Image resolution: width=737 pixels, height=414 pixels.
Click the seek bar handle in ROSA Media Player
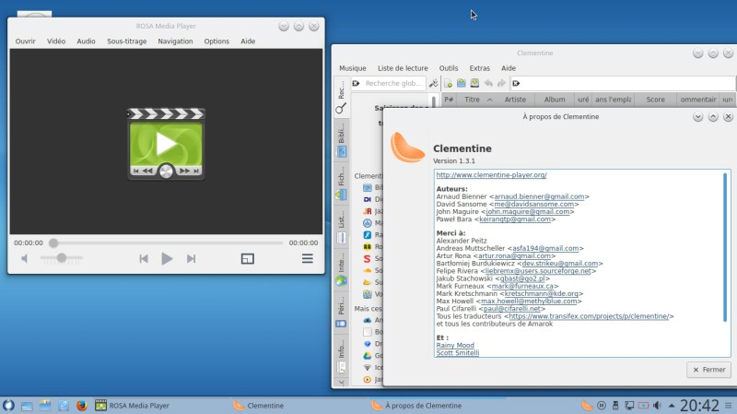click(53, 242)
